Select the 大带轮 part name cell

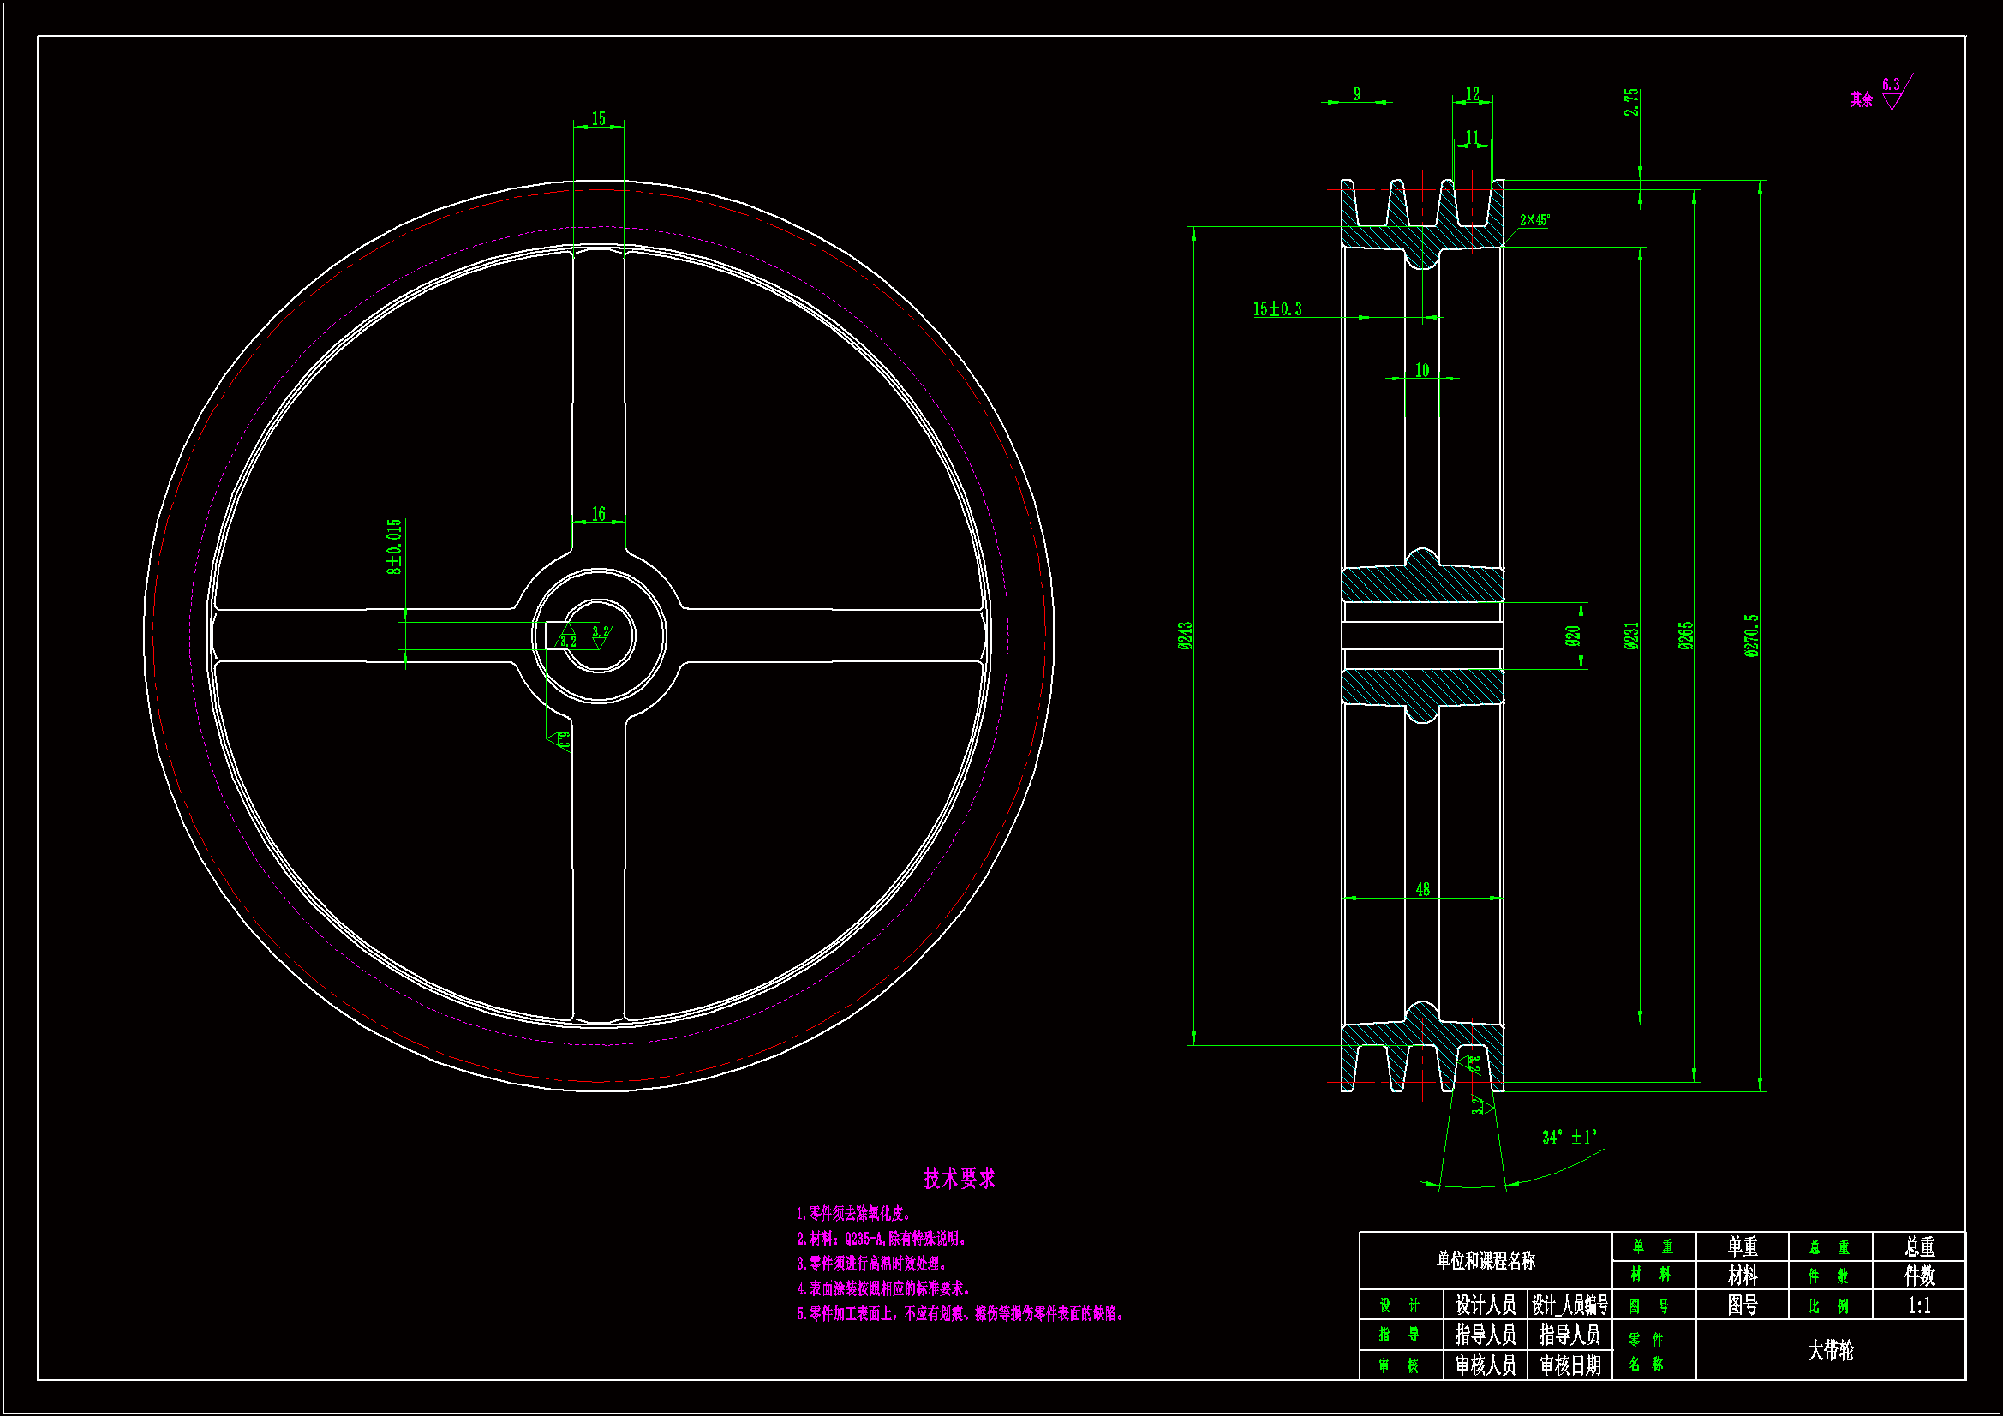(1830, 1350)
